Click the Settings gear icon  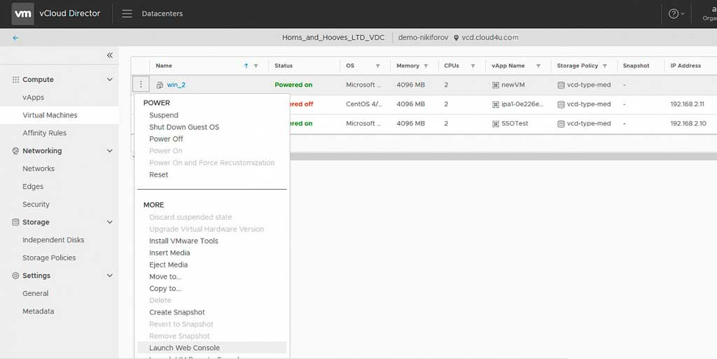(15, 276)
